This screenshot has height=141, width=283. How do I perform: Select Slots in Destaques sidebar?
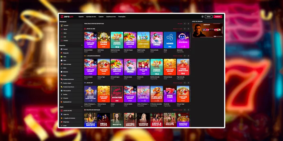pyautogui.click(x=71, y=33)
